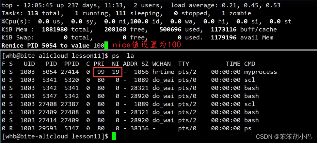Click PID 5342 in the process list

[49, 88]
